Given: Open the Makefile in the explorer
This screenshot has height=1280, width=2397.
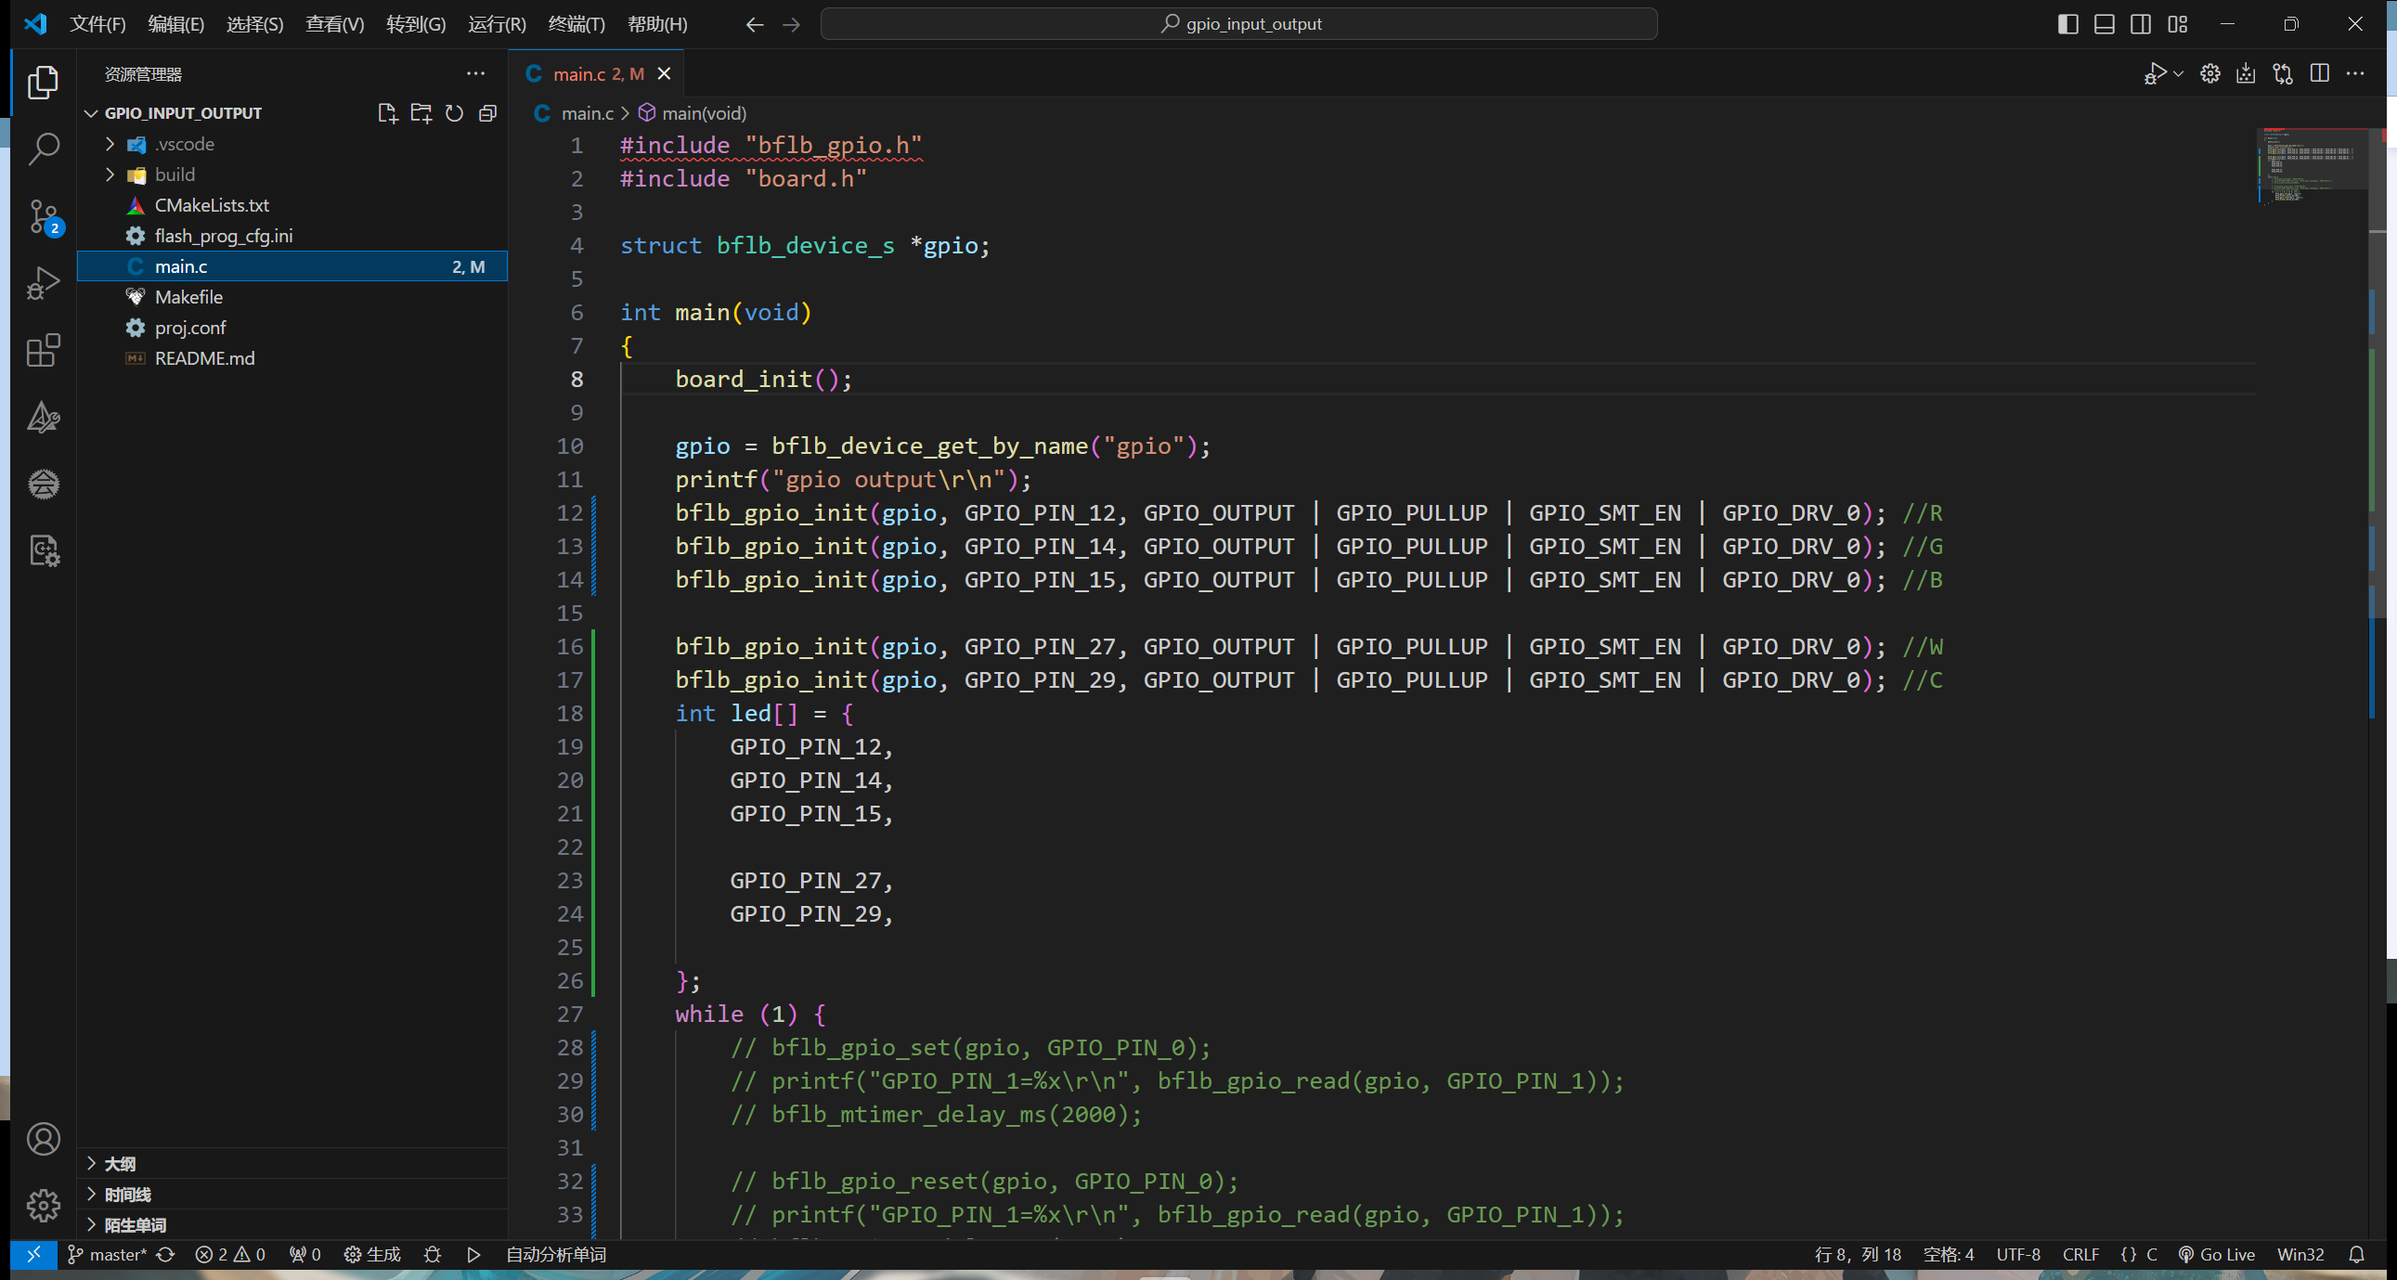Looking at the screenshot, I should (x=188, y=298).
